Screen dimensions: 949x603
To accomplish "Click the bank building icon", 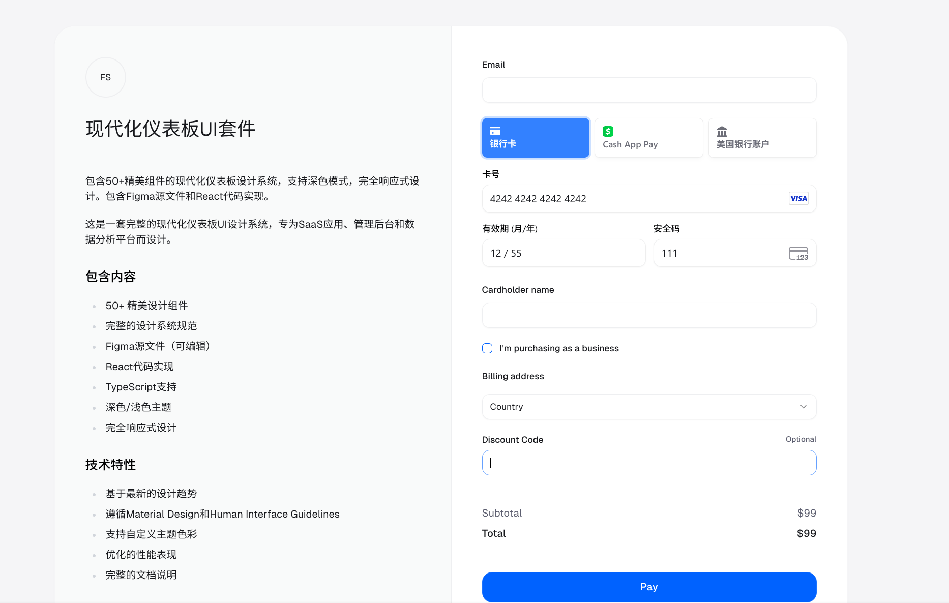I will (722, 132).
